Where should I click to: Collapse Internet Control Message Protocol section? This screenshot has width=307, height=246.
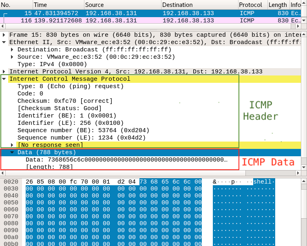[x=4, y=79]
